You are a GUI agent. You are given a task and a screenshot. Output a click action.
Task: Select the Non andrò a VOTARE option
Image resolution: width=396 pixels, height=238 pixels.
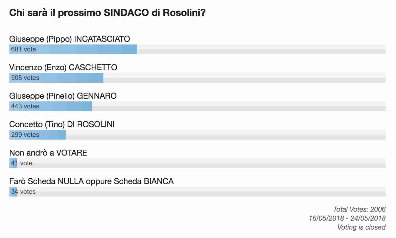click(x=48, y=153)
